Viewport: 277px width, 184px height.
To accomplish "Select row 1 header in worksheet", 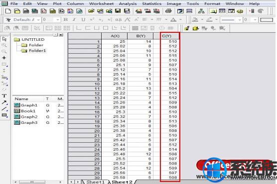I will click(85, 42).
